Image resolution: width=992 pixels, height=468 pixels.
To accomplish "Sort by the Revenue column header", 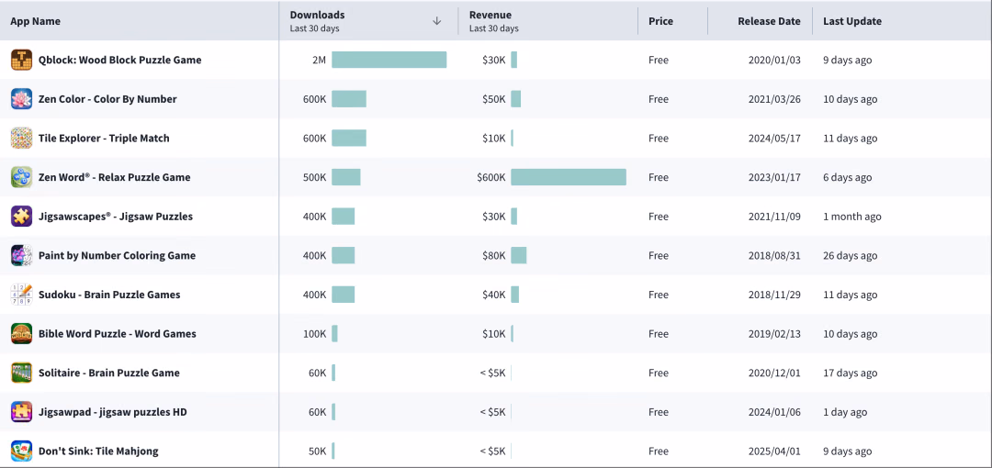I will [490, 16].
